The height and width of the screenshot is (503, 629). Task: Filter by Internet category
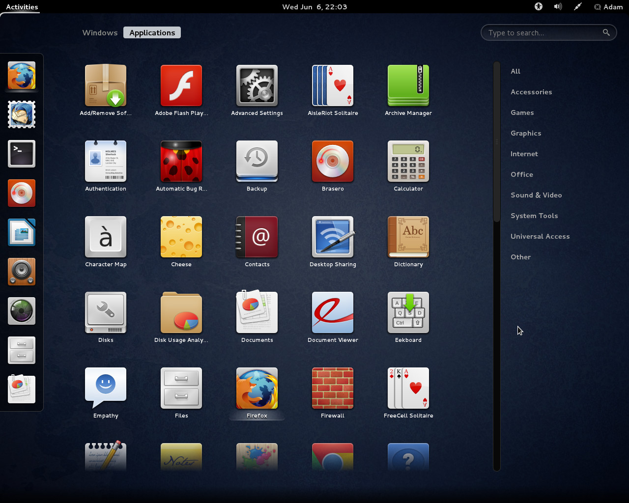click(524, 154)
